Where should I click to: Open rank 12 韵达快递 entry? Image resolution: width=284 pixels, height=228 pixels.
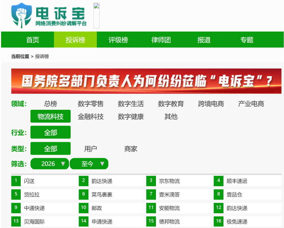[x=248, y=208]
